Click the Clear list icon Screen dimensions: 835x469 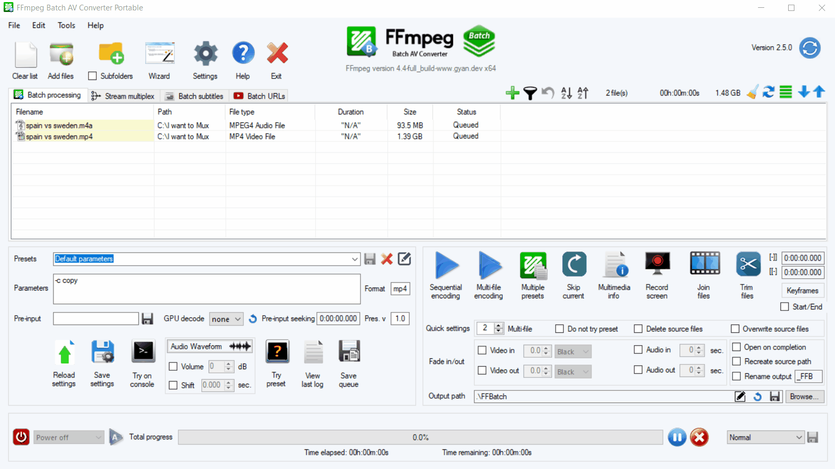tap(25, 55)
